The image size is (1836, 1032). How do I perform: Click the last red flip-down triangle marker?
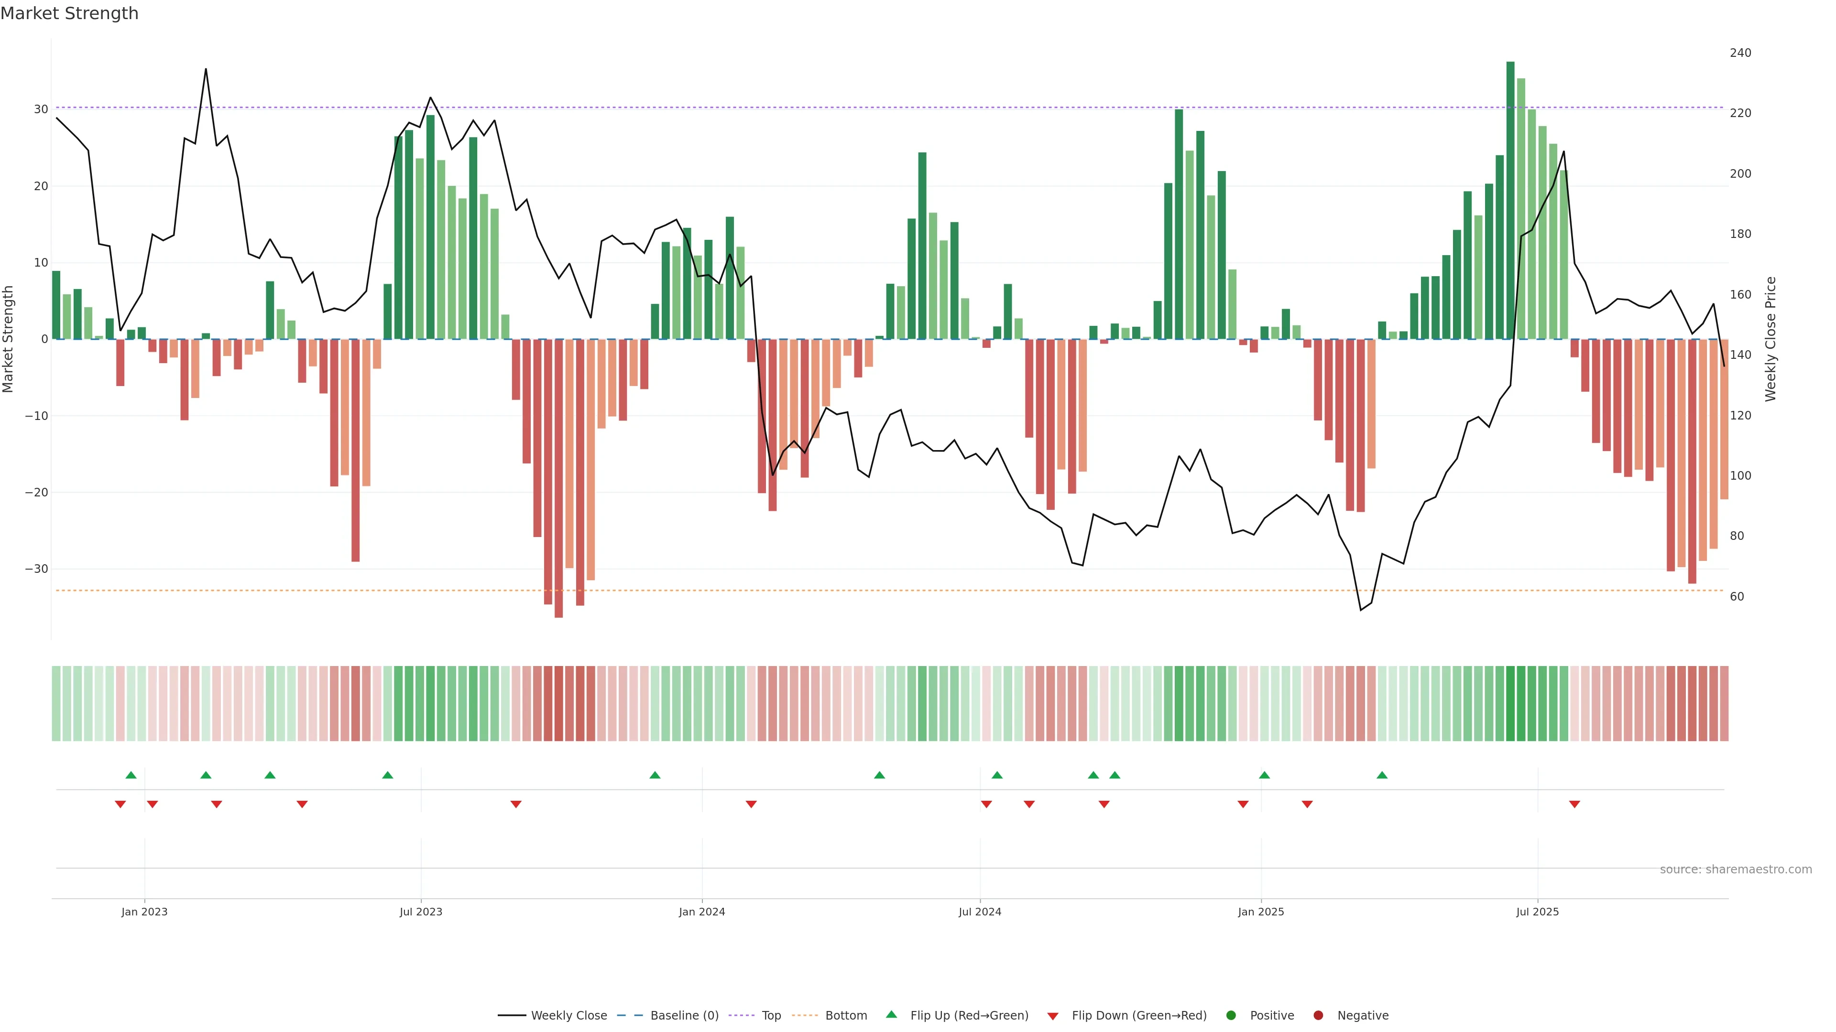click(1574, 804)
